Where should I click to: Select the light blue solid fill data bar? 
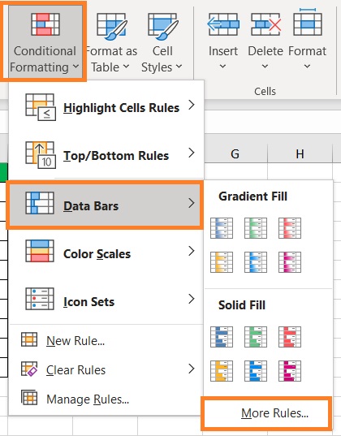(256, 371)
